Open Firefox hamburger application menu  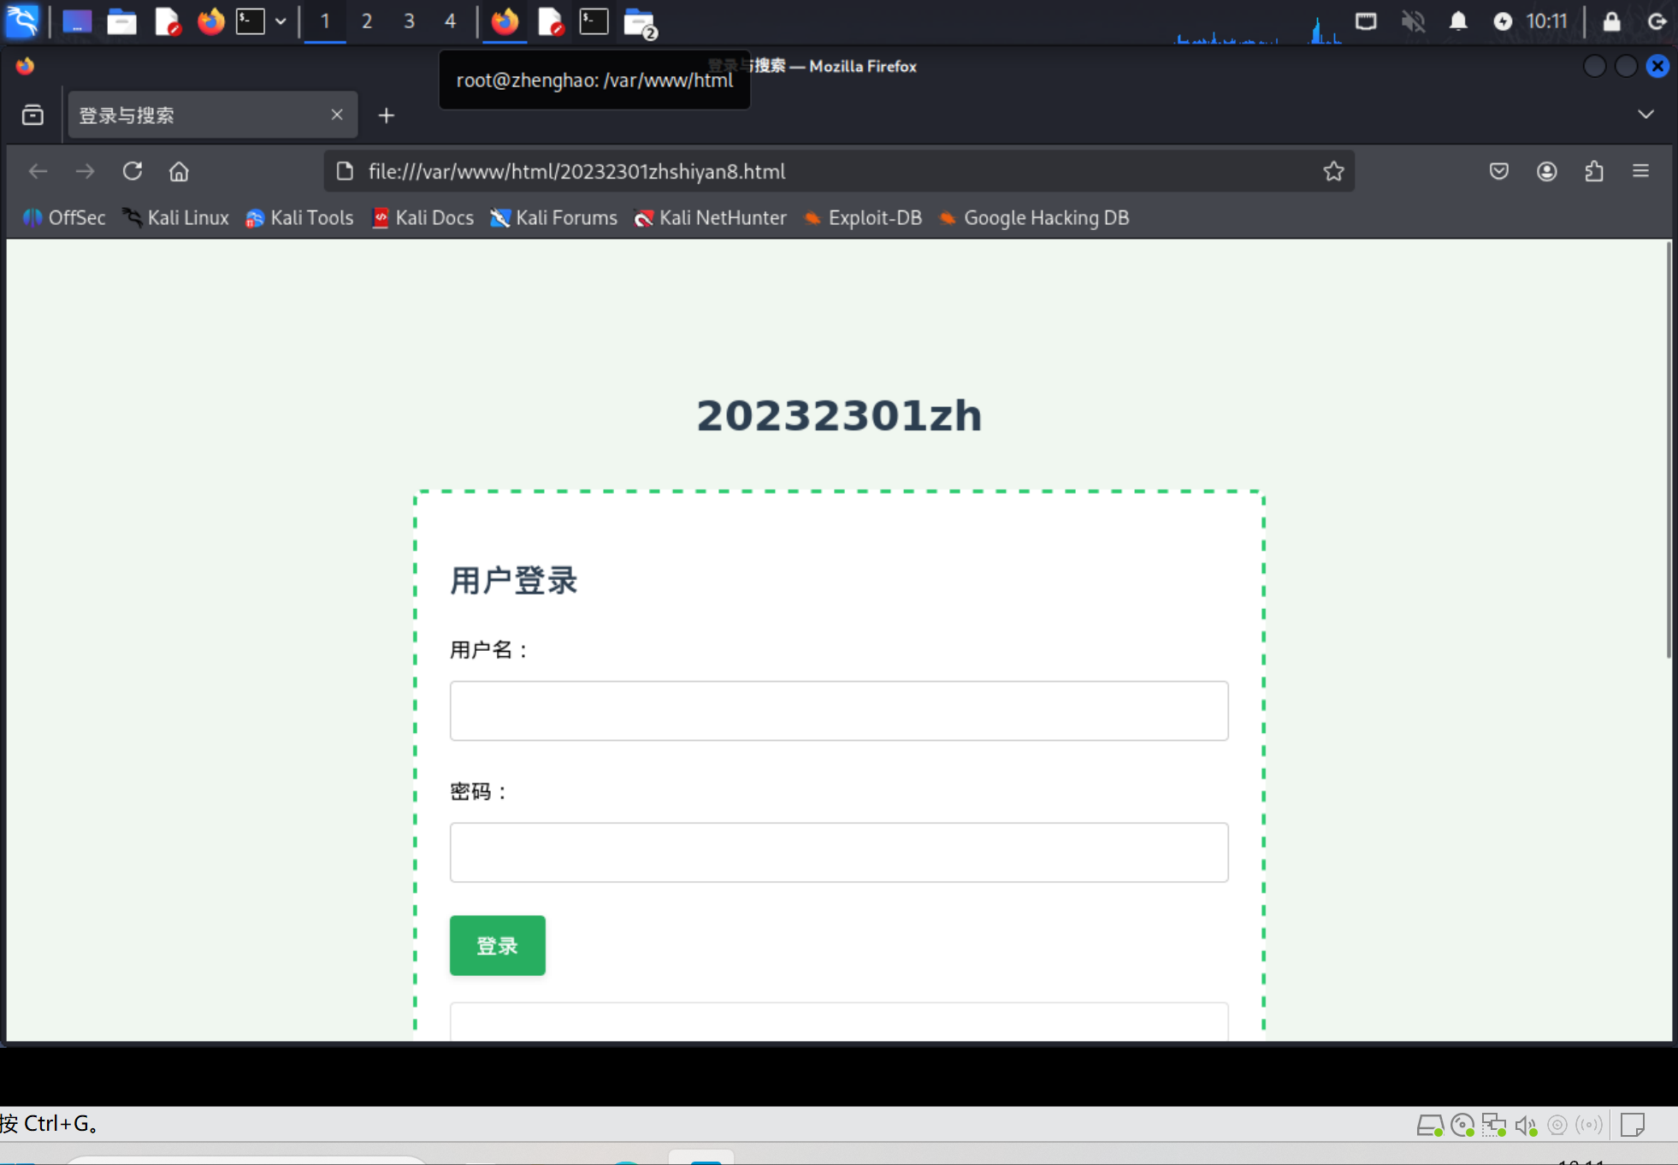(x=1640, y=171)
